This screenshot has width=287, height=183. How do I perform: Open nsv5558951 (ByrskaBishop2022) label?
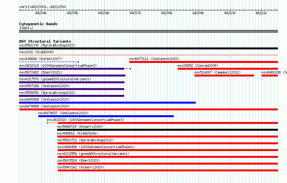(x=47, y=93)
